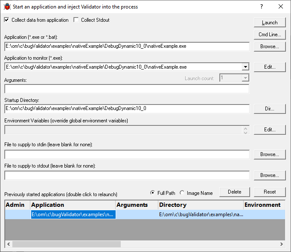The height and width of the screenshot is (252, 291).
Task: Focus the Arguments text field
Action: (127, 89)
